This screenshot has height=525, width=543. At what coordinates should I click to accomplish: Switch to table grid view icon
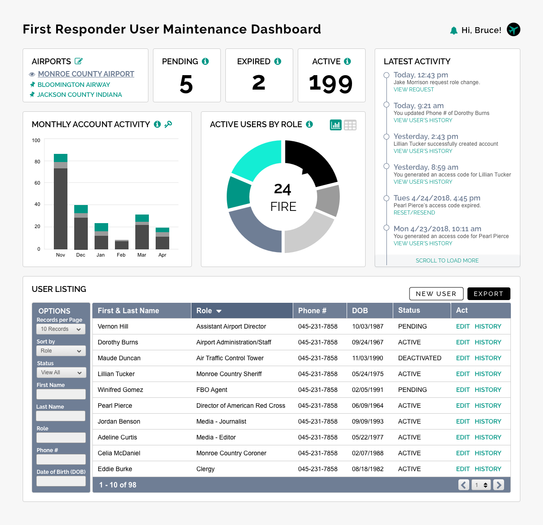(x=350, y=125)
